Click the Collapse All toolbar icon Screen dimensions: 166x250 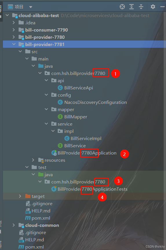point(141,7)
